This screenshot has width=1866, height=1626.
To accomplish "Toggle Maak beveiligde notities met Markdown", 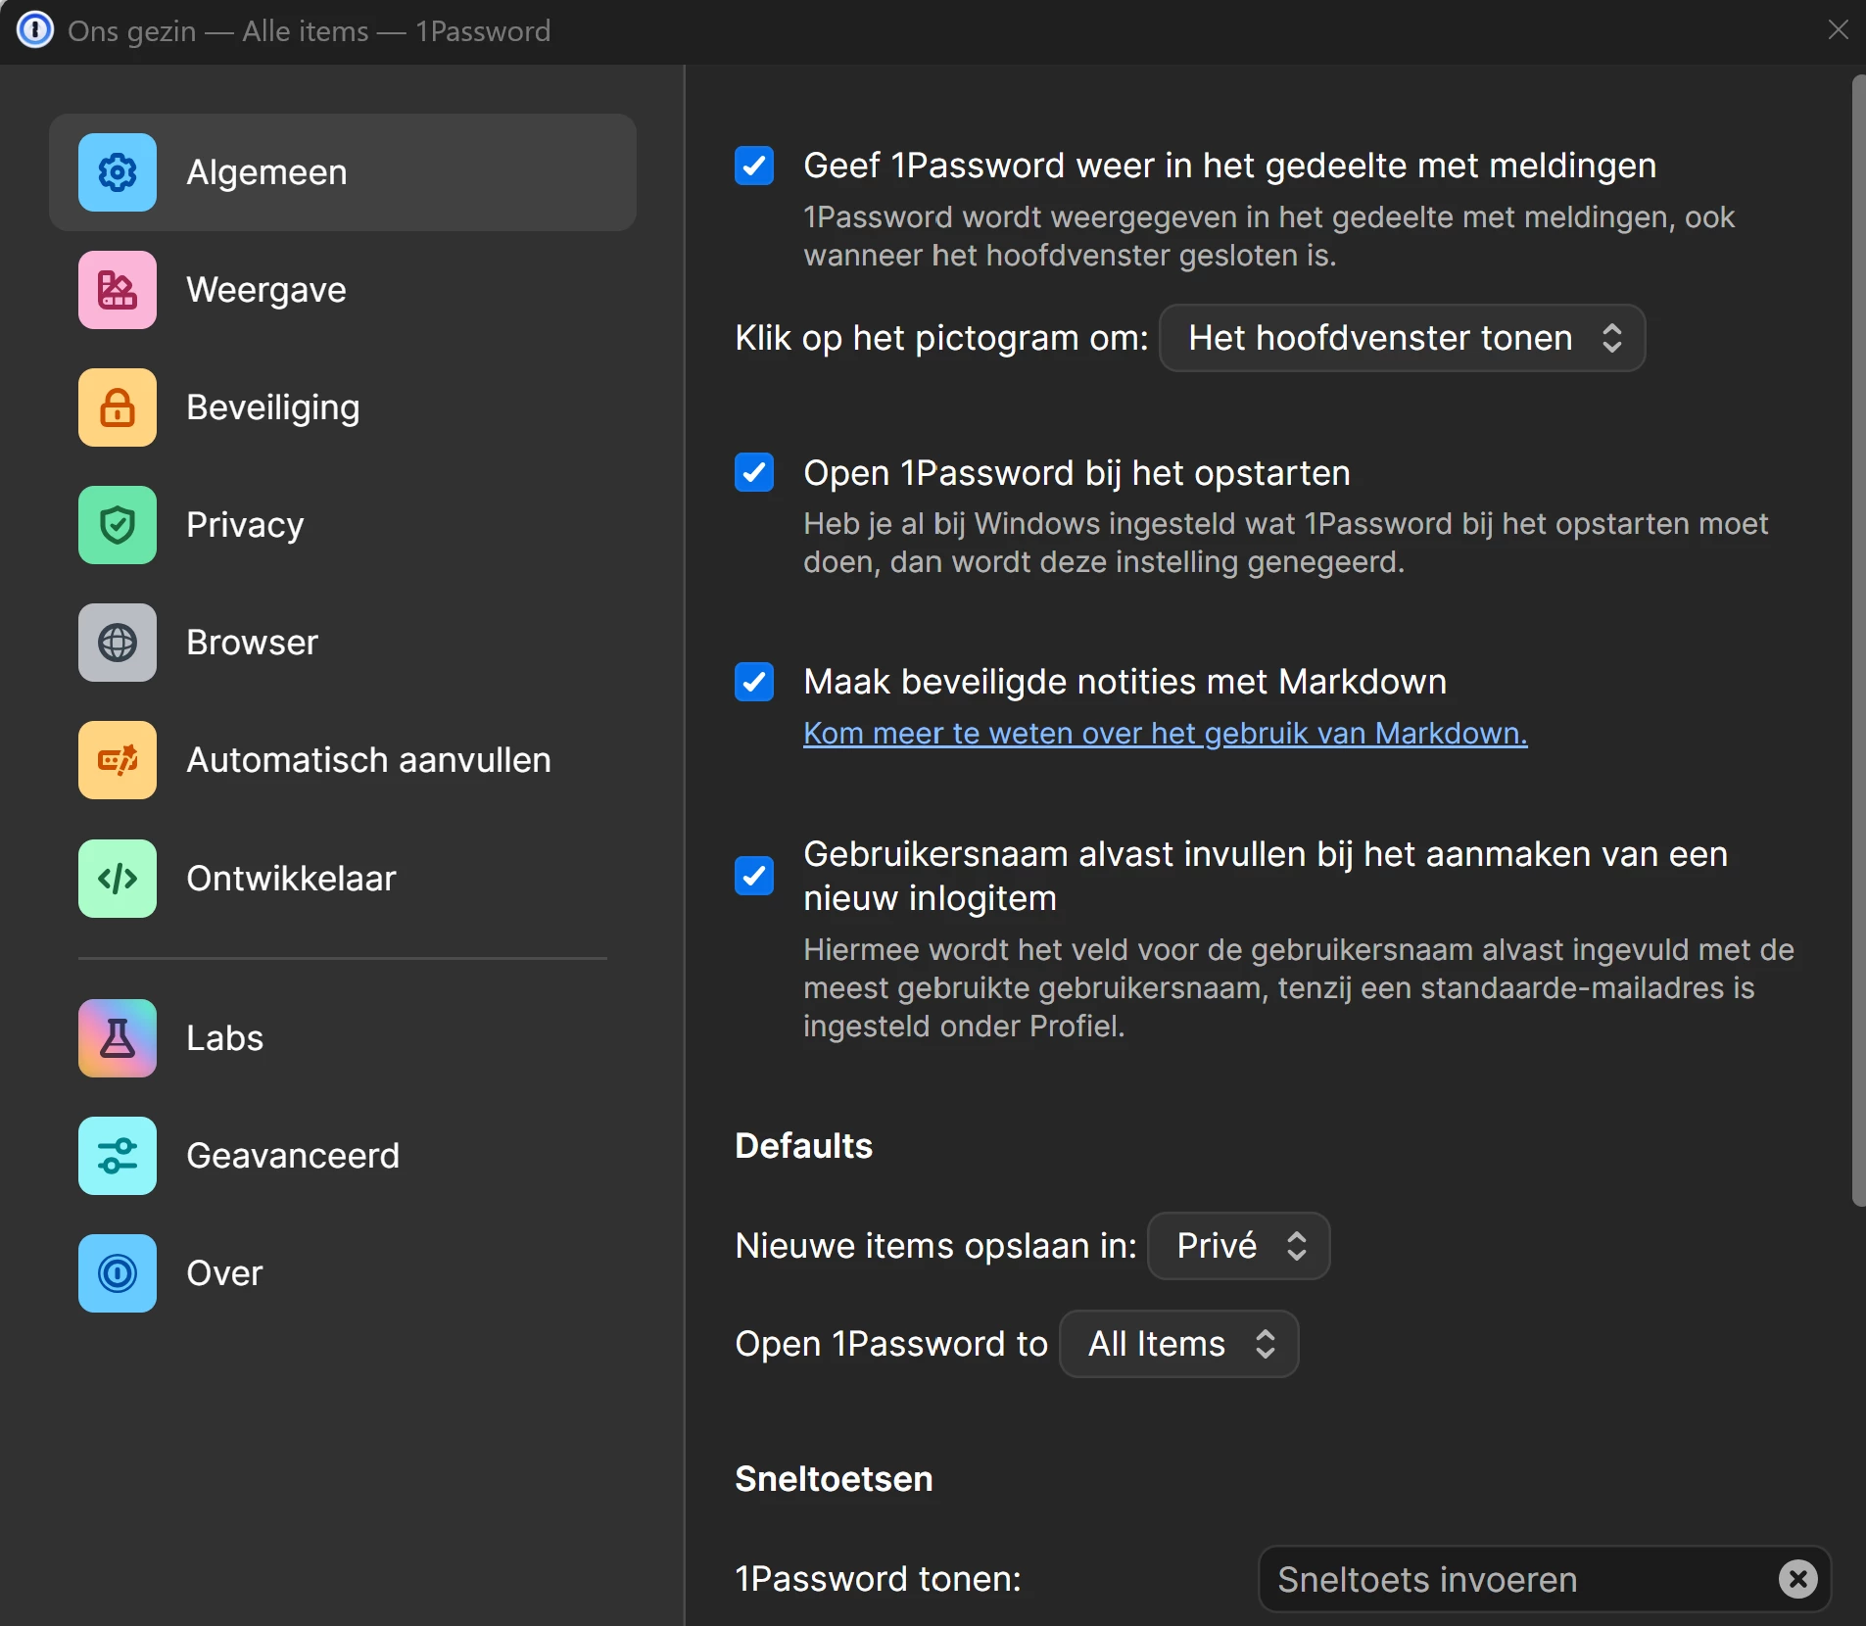I will point(754,682).
